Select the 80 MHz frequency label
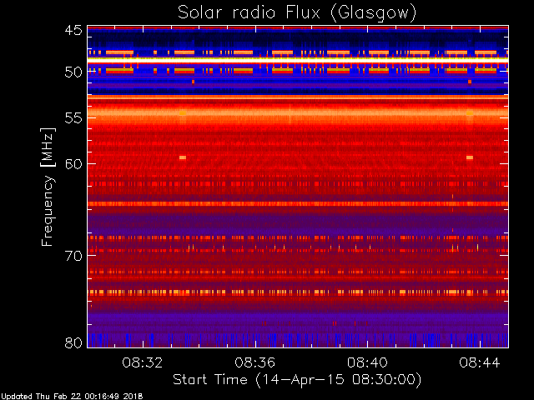534x400 pixels. click(x=73, y=342)
